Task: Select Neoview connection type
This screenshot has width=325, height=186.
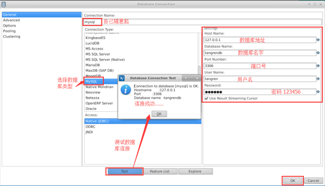Action: pyautogui.click(x=93, y=92)
